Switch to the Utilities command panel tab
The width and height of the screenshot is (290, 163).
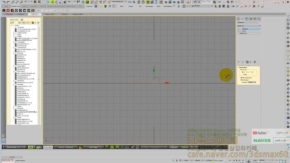point(259,19)
